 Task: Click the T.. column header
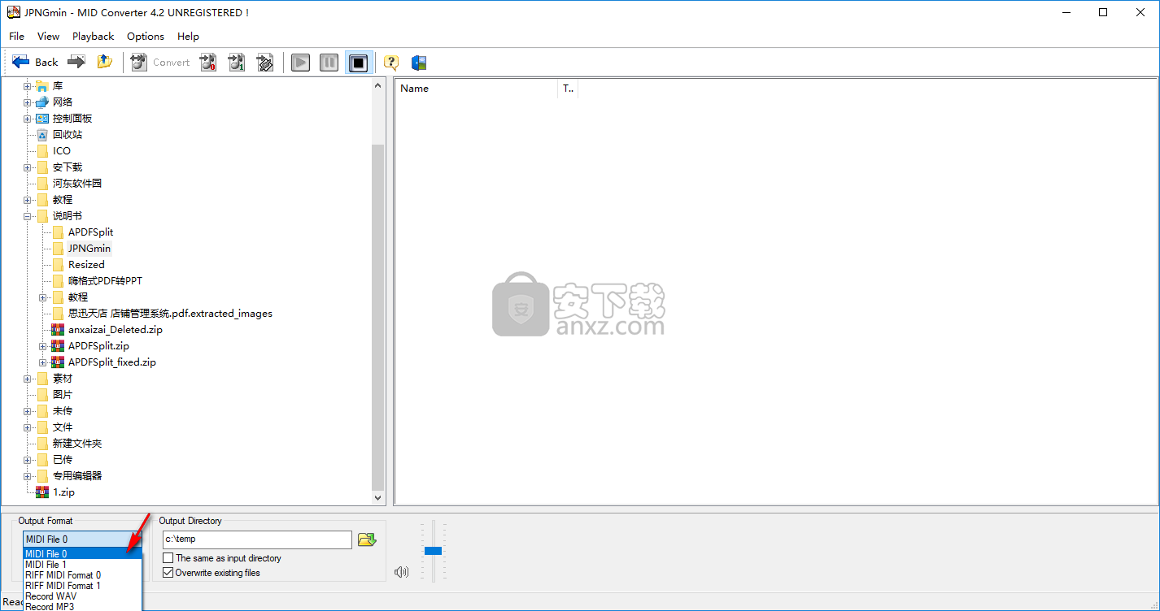568,89
